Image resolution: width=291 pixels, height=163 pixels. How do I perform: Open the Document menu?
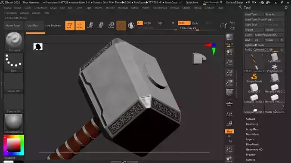point(40,8)
